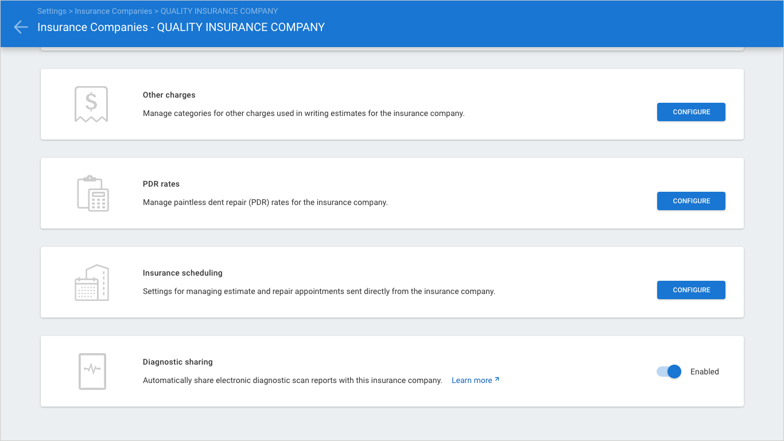Screen dimensions: 784x441
Task: Open Configure for PDR rates
Action: coord(691,200)
